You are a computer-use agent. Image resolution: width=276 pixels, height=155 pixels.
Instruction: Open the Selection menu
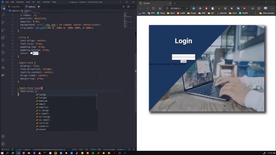point(20,2)
